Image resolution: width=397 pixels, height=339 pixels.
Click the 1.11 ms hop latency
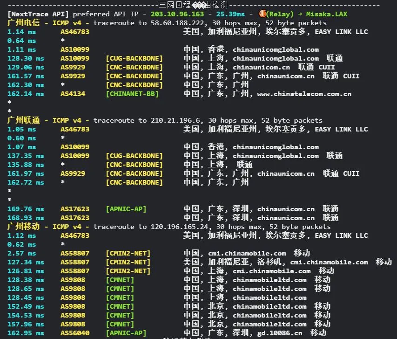[21, 49]
